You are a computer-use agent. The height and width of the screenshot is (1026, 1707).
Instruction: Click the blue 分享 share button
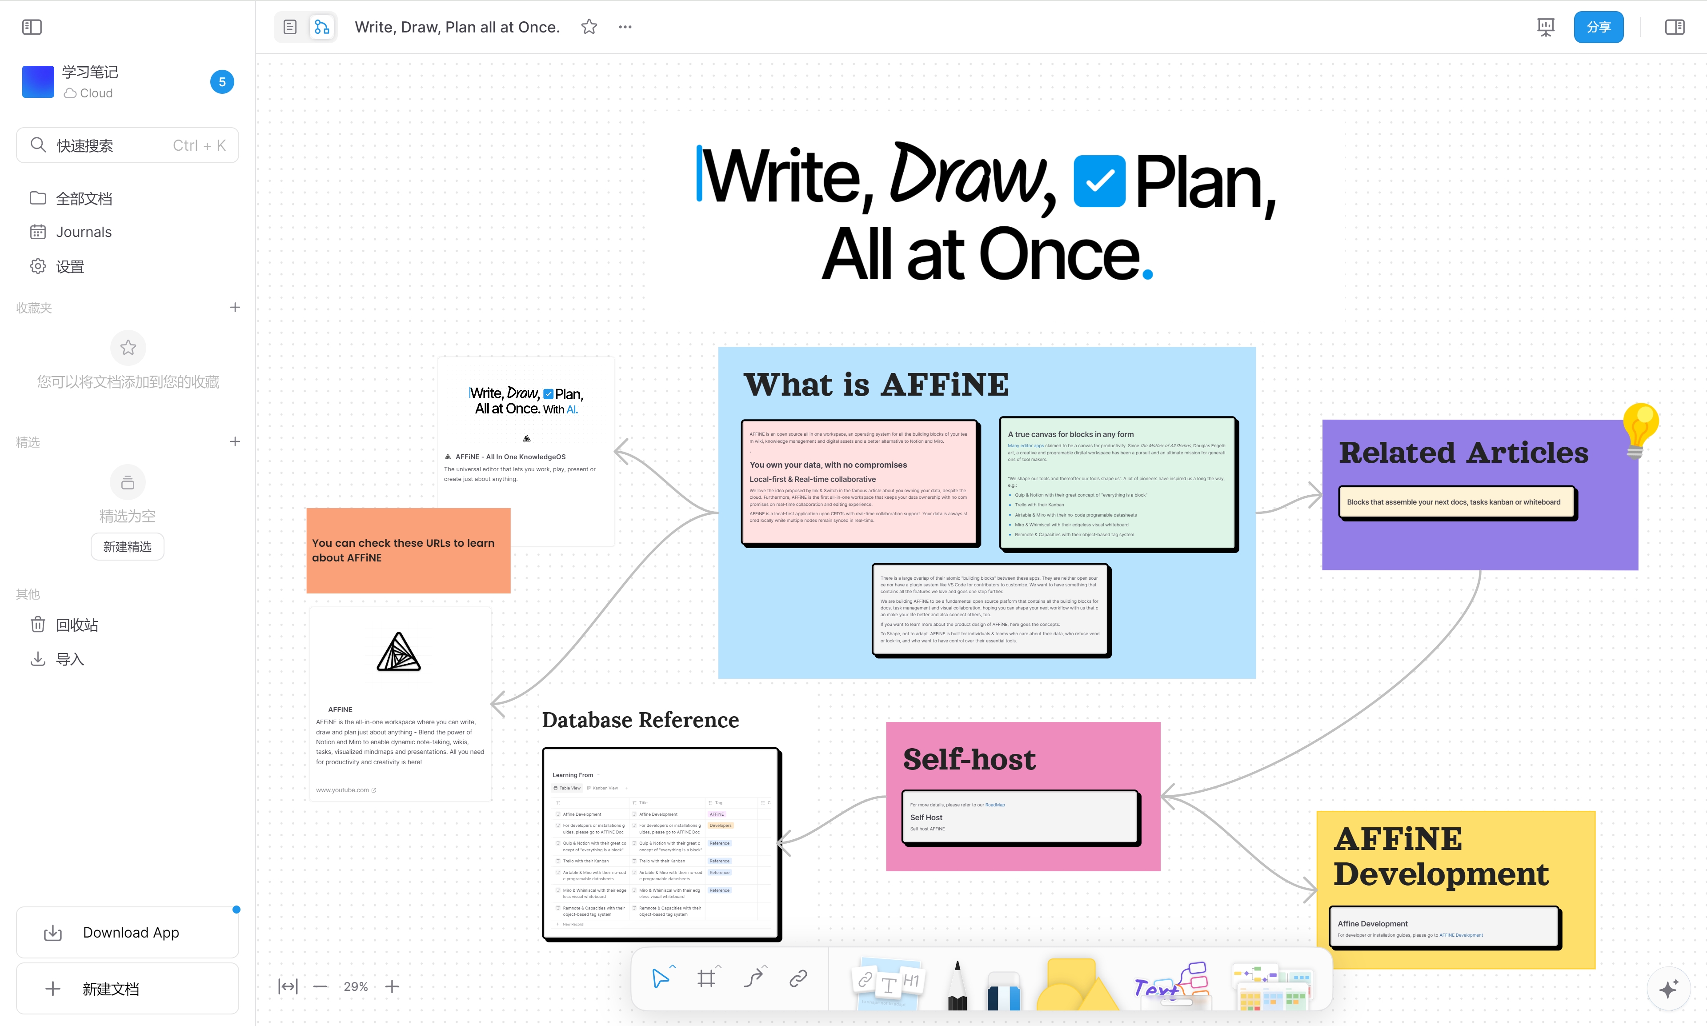pos(1598,27)
